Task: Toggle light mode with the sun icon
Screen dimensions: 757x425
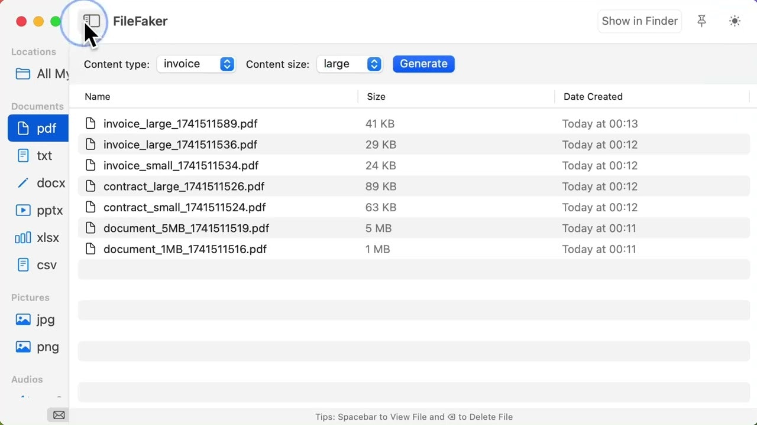Action: [735, 21]
